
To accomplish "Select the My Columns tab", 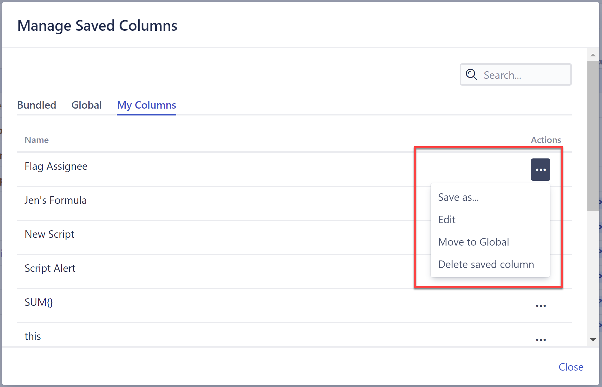I will coord(146,105).
